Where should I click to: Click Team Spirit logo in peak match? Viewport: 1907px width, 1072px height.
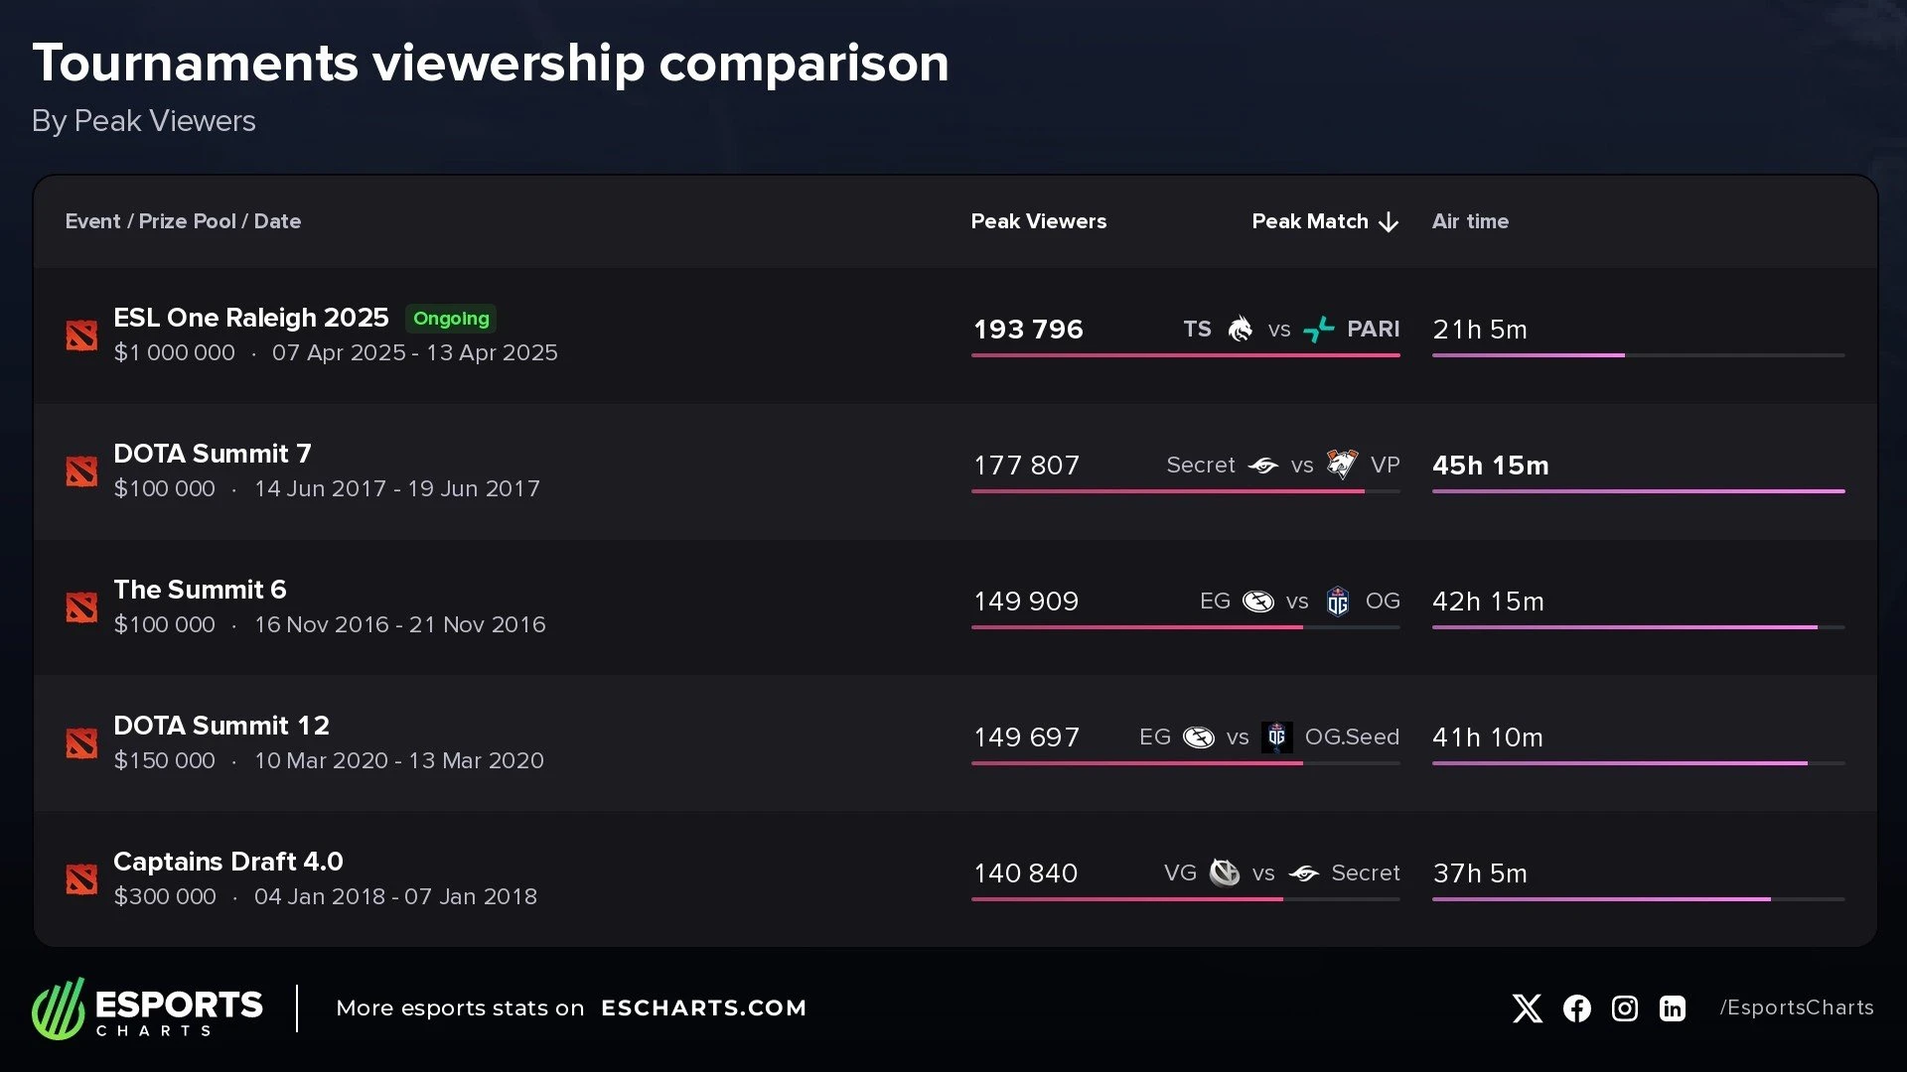coord(1240,330)
